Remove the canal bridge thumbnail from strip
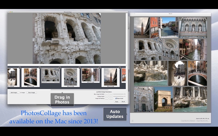Viewport: 218px width, 136px height. pos(40,68)
